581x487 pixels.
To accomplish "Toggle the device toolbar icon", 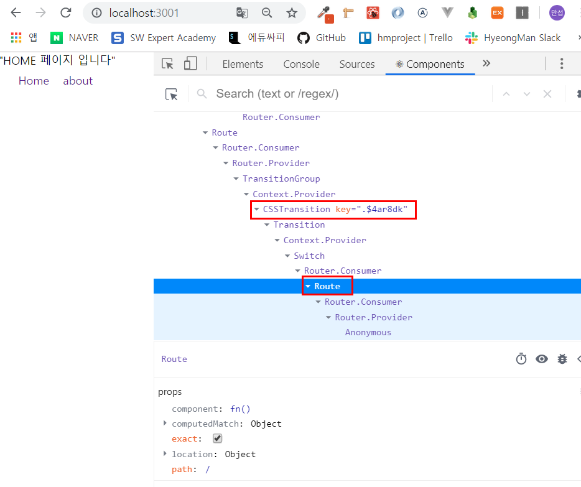I will click(190, 63).
